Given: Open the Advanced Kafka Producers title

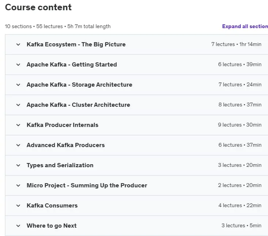Looking at the screenshot, I should pos(66,145).
